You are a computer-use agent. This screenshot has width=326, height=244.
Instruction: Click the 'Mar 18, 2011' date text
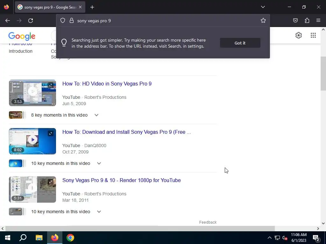coord(75,200)
